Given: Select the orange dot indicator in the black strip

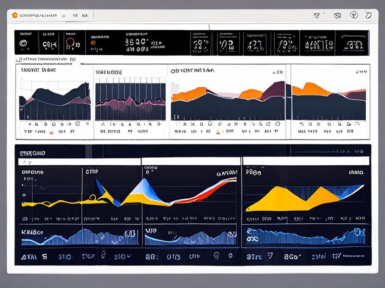Looking at the screenshot, I should click(93, 43).
